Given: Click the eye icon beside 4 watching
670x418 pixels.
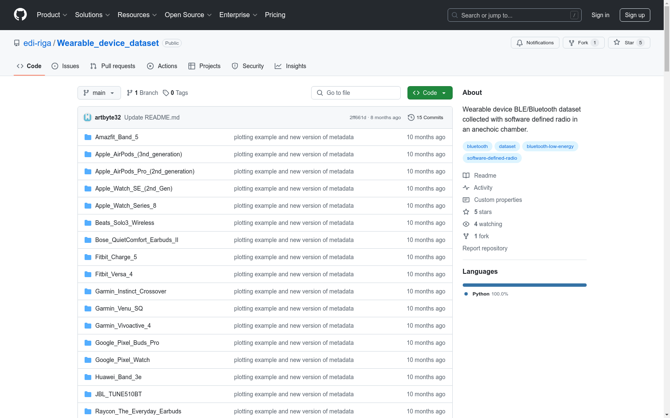Looking at the screenshot, I should point(466,224).
